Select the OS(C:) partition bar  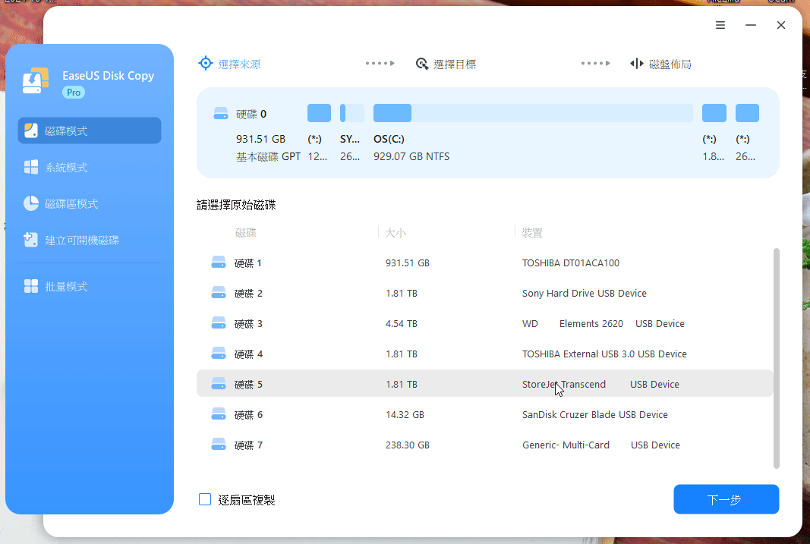pyautogui.click(x=533, y=113)
